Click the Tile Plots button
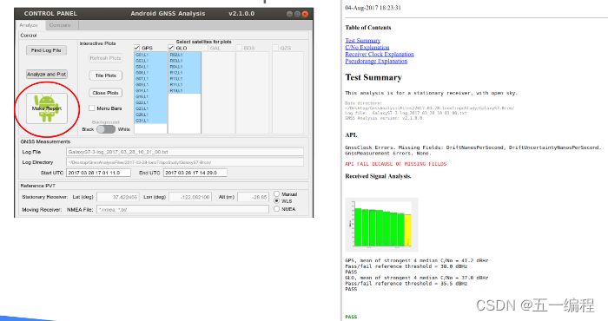 click(105, 75)
